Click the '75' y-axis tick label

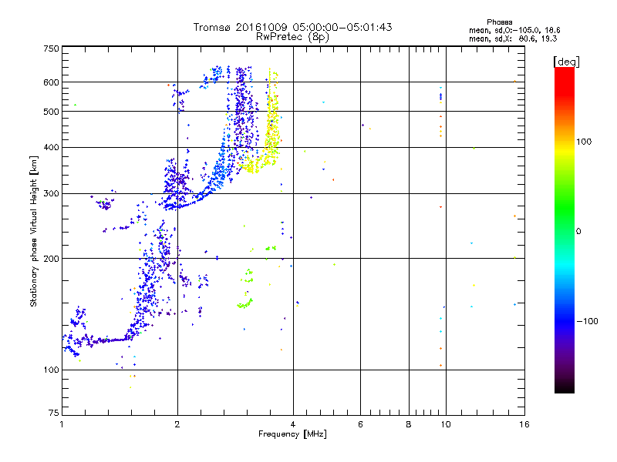click(x=54, y=413)
